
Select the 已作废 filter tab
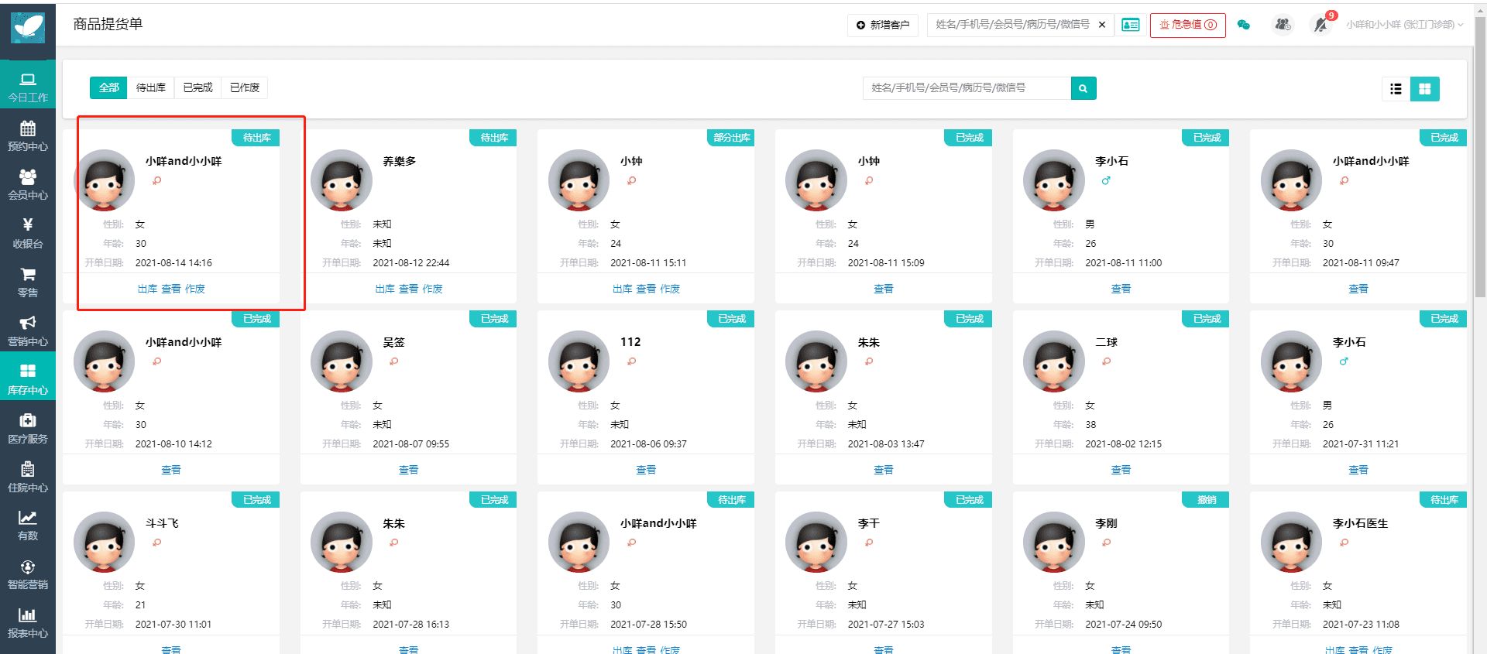pos(245,87)
